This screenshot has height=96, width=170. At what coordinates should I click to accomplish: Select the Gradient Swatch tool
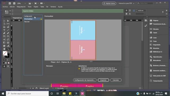[x=4, y=43]
